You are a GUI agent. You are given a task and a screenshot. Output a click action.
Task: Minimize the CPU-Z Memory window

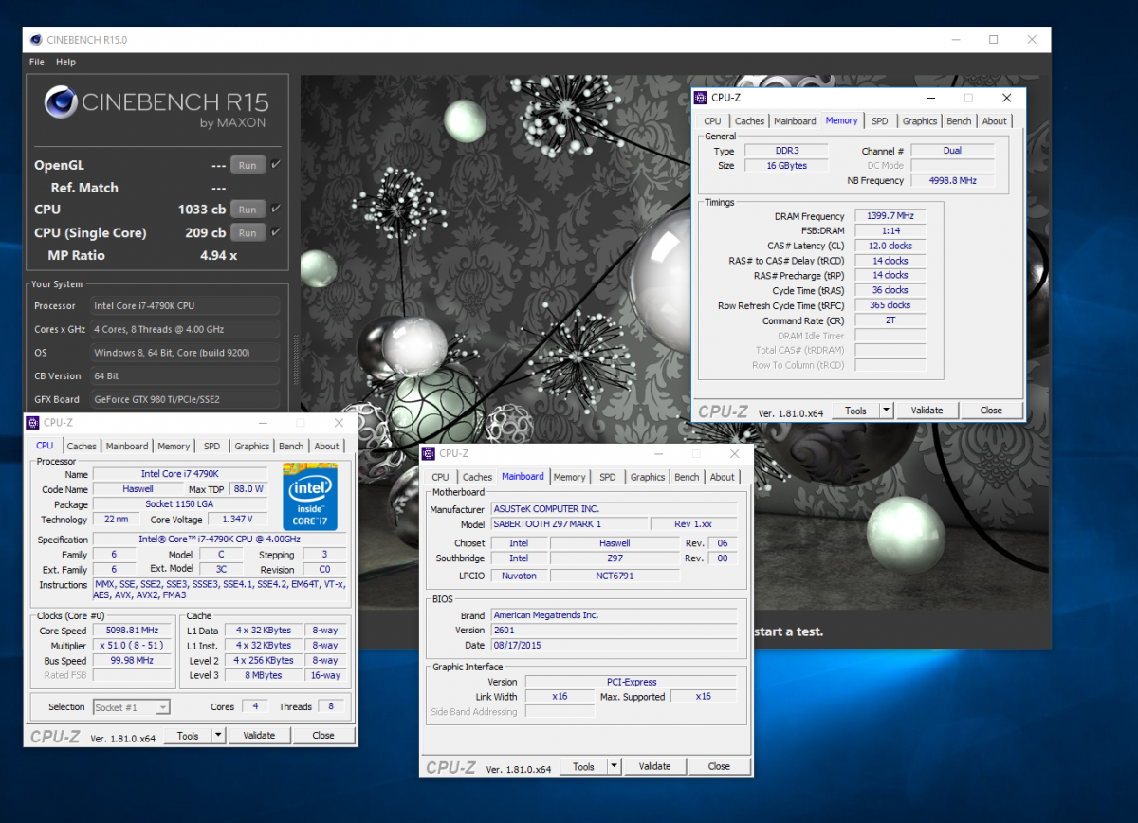point(929,98)
